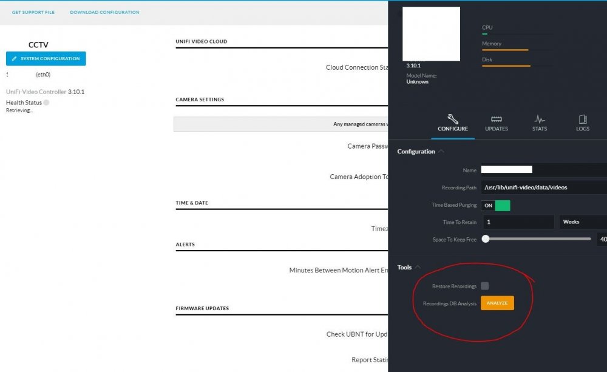Switch to the LOGS tab label
607x372 pixels.
[583, 129]
